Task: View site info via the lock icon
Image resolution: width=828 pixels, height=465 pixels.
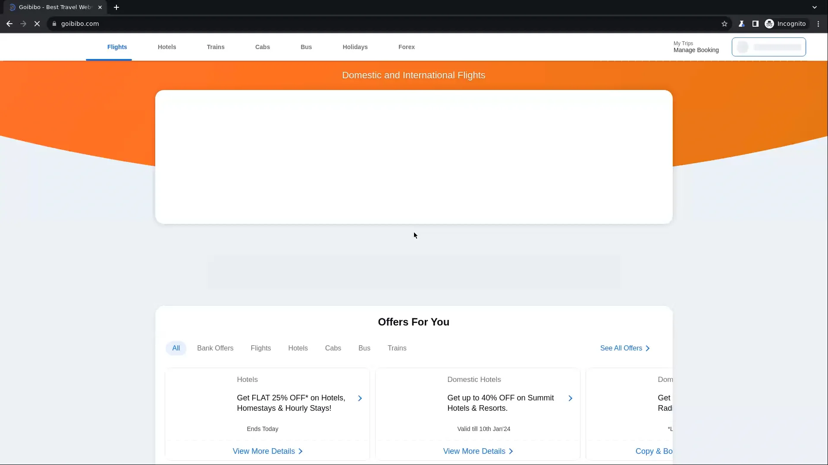Action: point(54,24)
